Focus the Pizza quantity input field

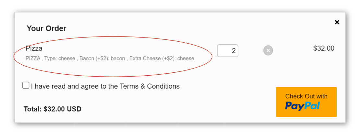tap(227, 51)
